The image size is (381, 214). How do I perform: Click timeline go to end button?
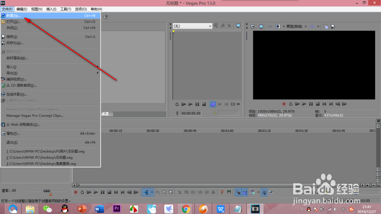[123, 192]
